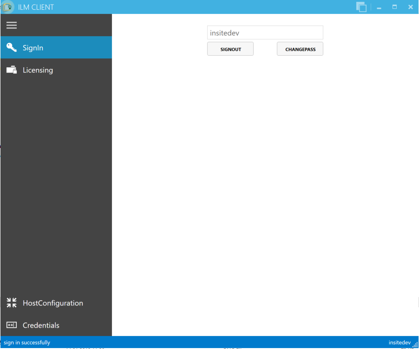419x349 pixels.
Task: Click the key icon beside SignIn
Action: tap(12, 47)
